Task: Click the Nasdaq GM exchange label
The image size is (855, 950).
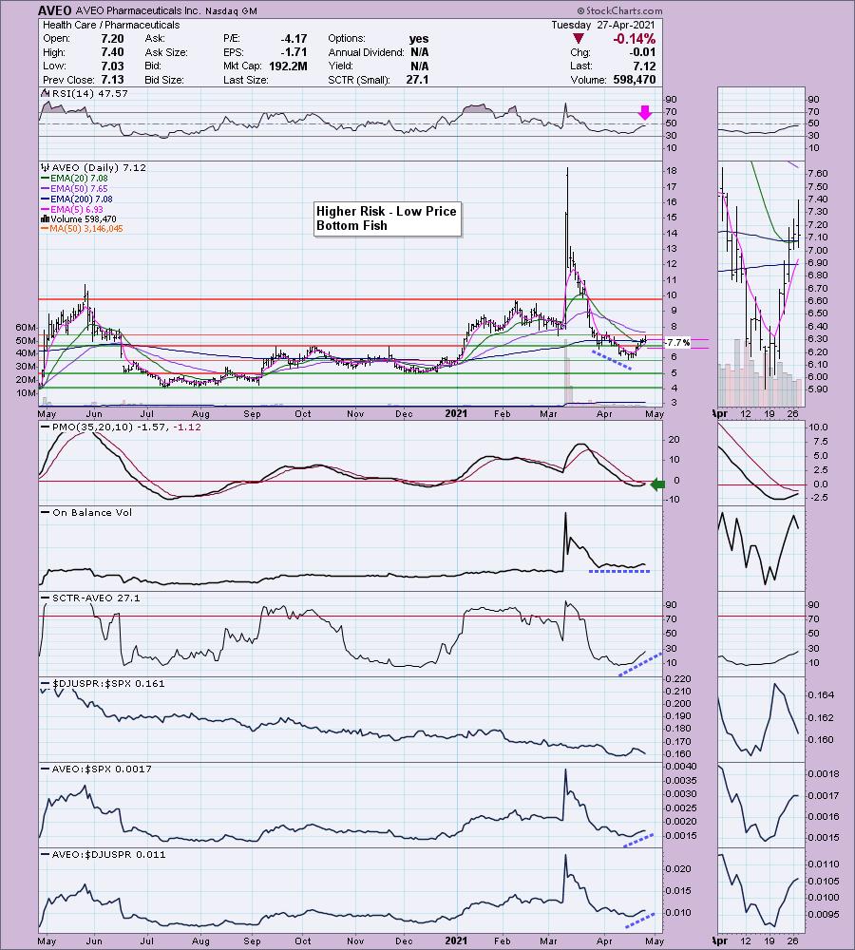Action: click(231, 11)
